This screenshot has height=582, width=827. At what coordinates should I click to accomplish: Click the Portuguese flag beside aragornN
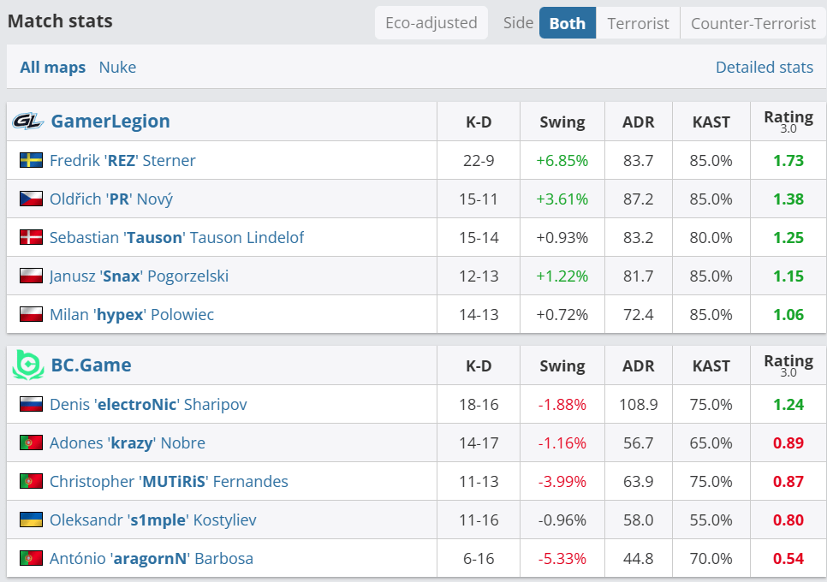(31, 559)
